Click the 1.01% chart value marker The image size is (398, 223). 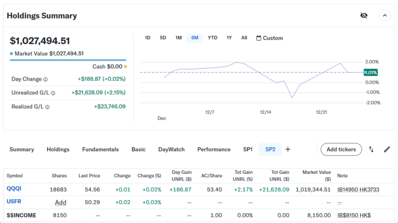[x=371, y=73]
